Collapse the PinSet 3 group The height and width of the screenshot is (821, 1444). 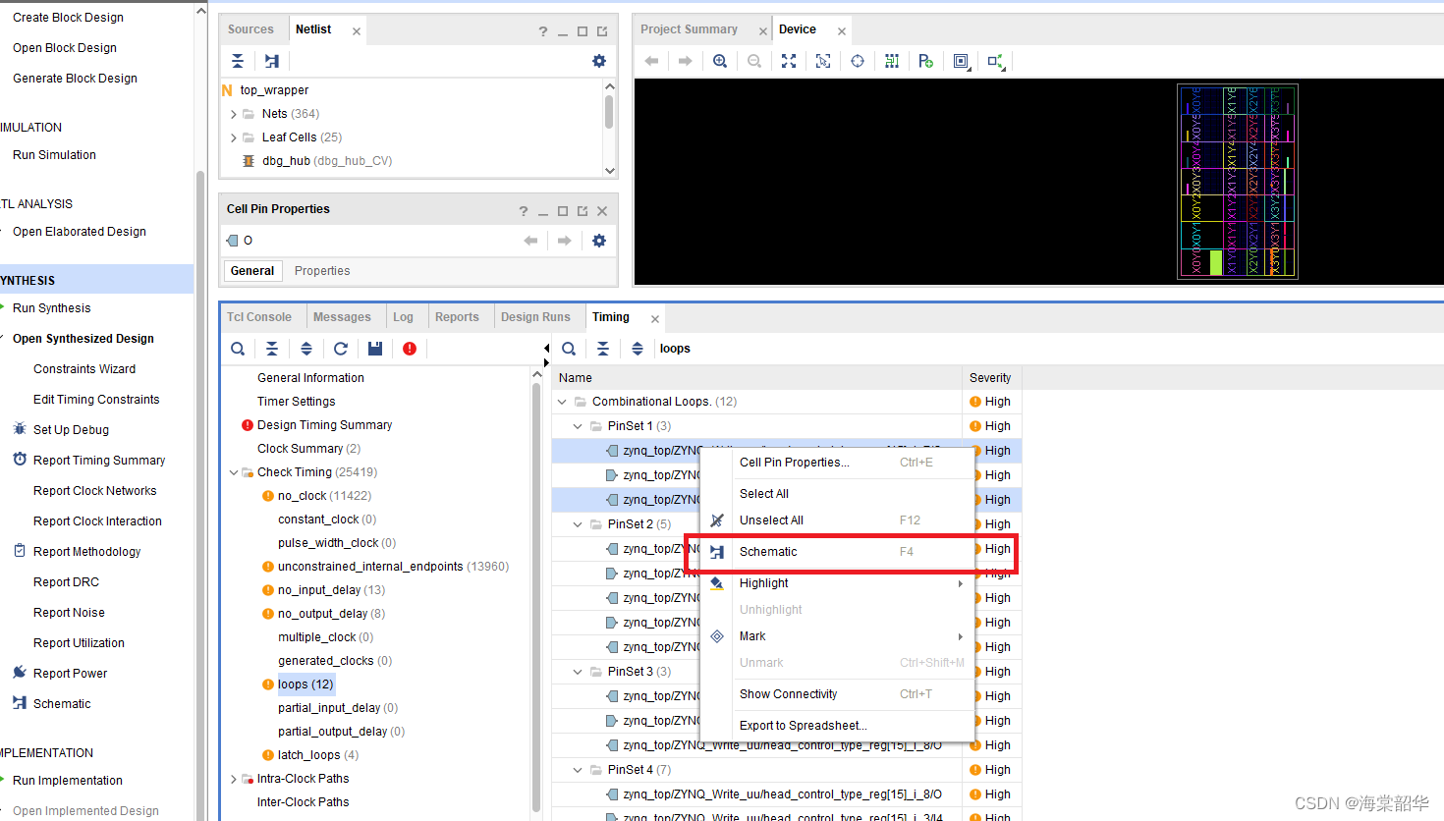pyautogui.click(x=578, y=672)
